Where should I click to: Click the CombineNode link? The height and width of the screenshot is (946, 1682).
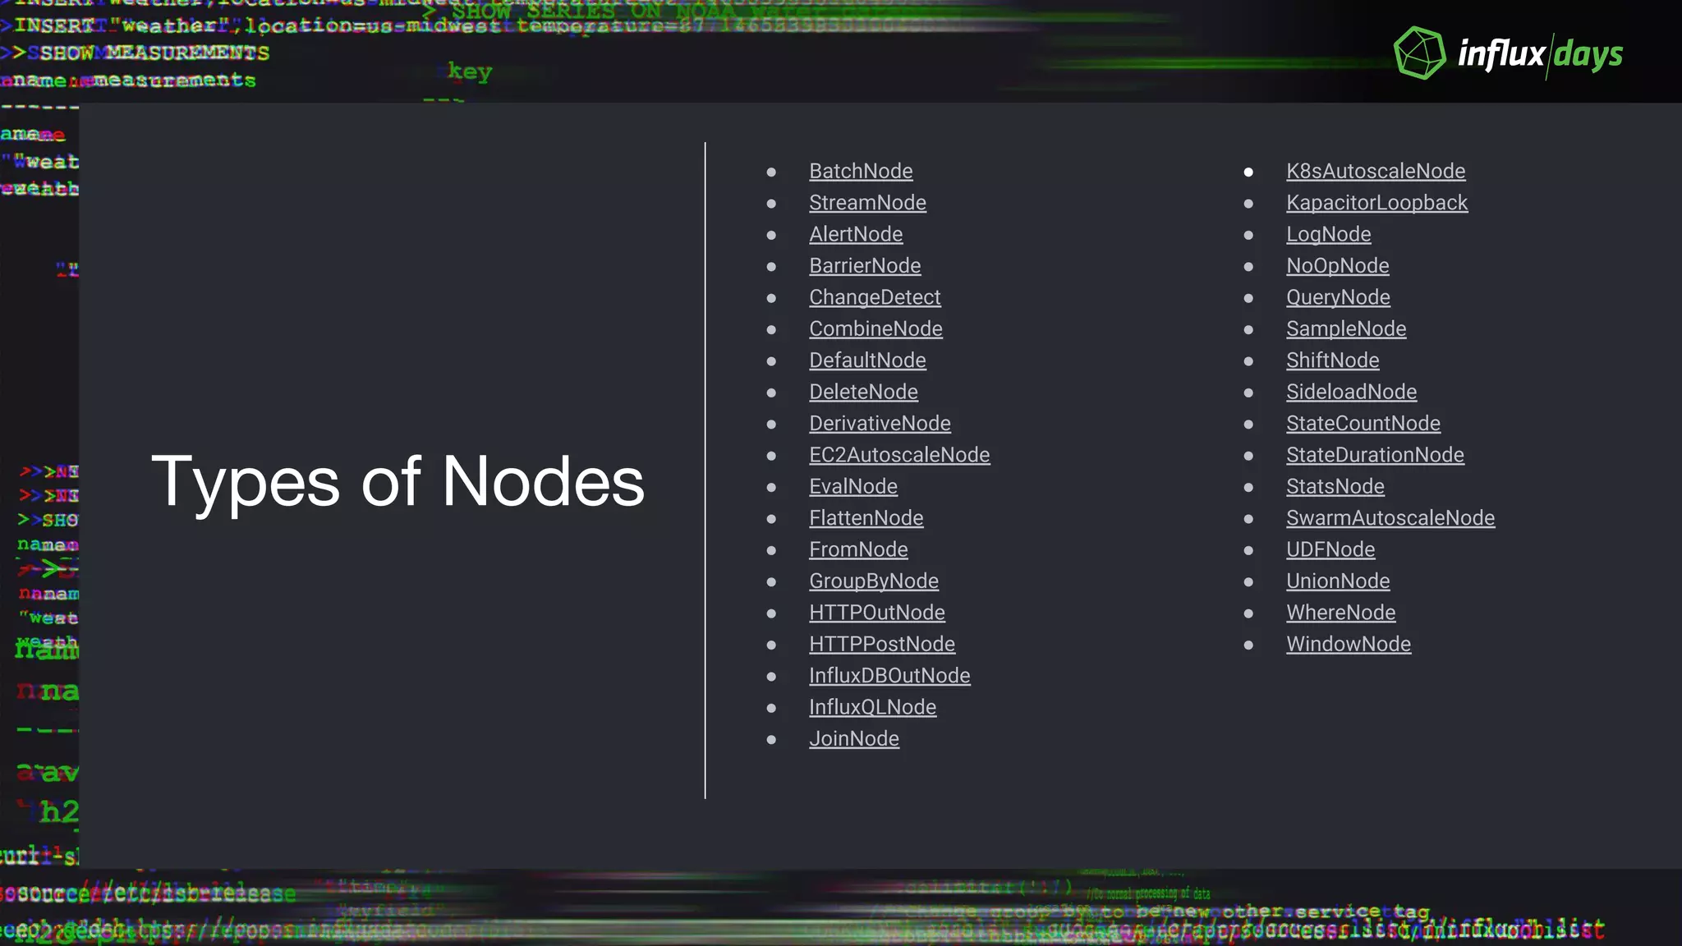[x=875, y=328]
